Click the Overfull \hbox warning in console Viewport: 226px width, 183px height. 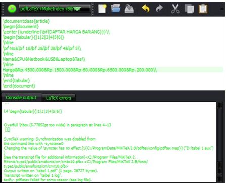click(58, 125)
